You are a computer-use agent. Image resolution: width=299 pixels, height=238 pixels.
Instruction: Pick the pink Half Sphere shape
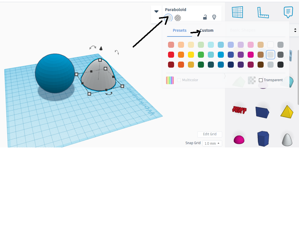[239, 140]
